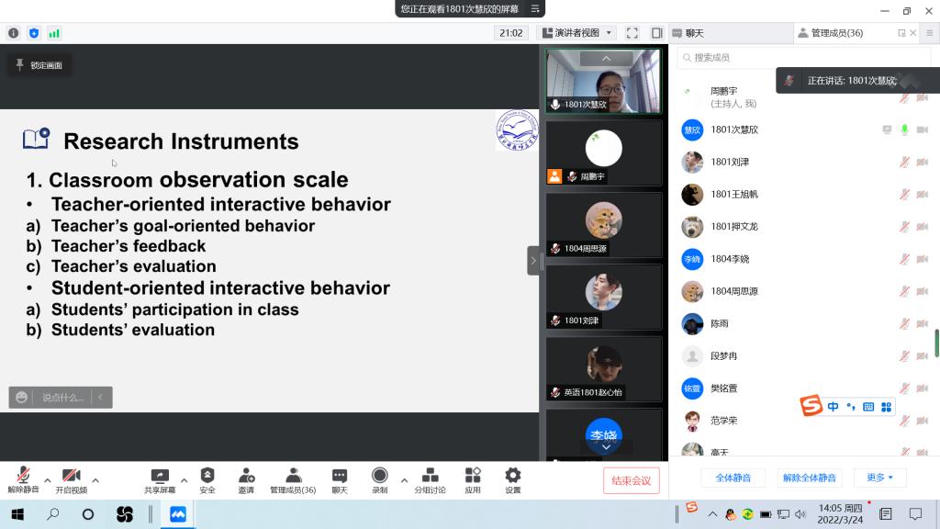Enter full screen mode icon
The height and width of the screenshot is (529, 940).
coord(632,33)
